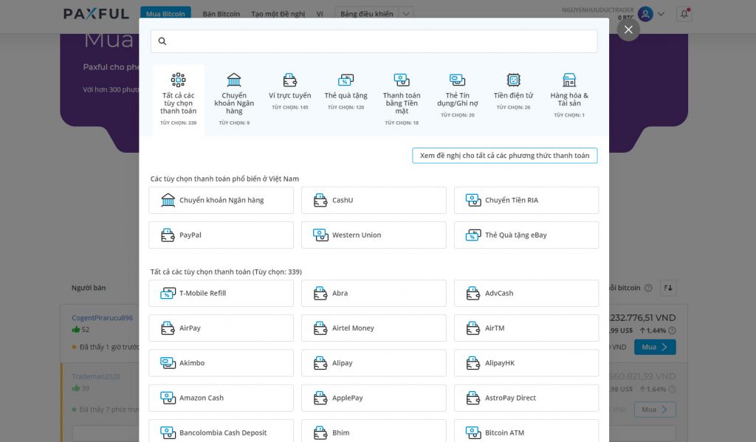Click the user profile avatar icon
The height and width of the screenshot is (442, 756).
(x=645, y=14)
